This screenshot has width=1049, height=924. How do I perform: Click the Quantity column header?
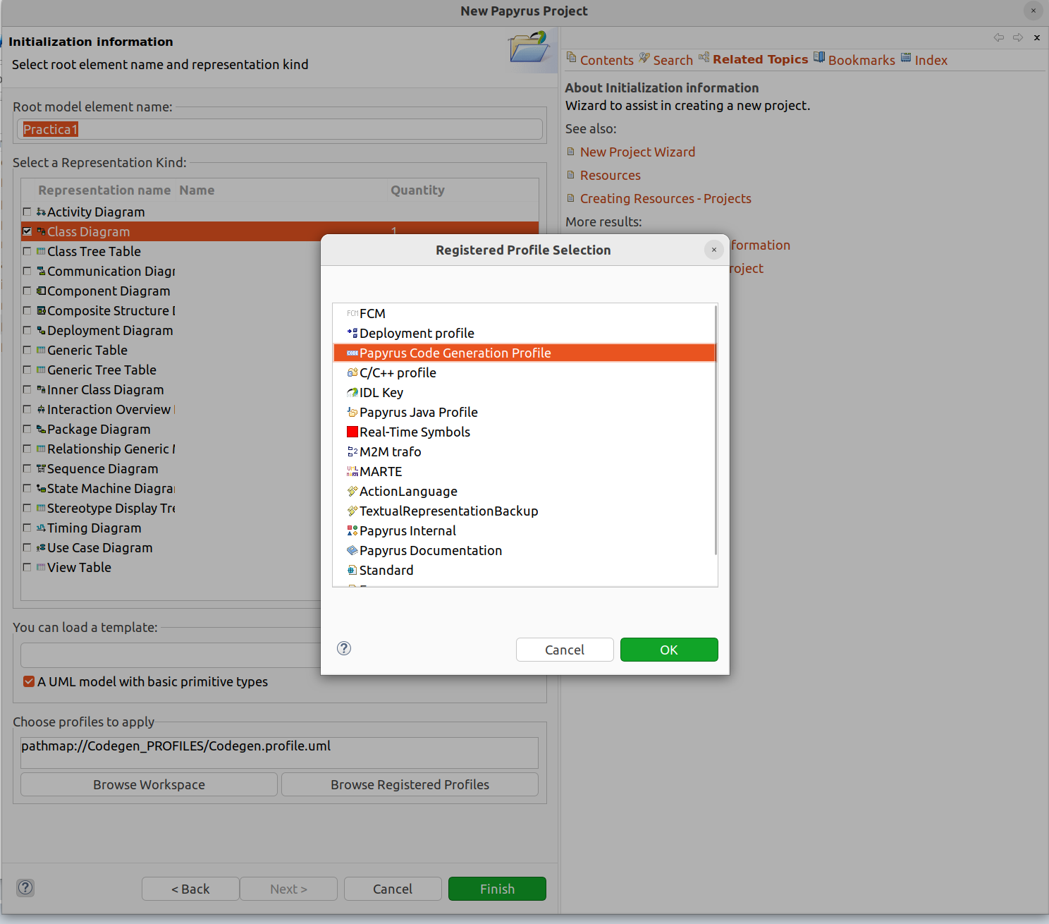coord(417,190)
